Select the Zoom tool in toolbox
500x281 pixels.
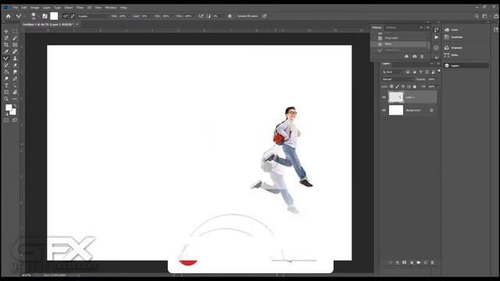pos(6,99)
